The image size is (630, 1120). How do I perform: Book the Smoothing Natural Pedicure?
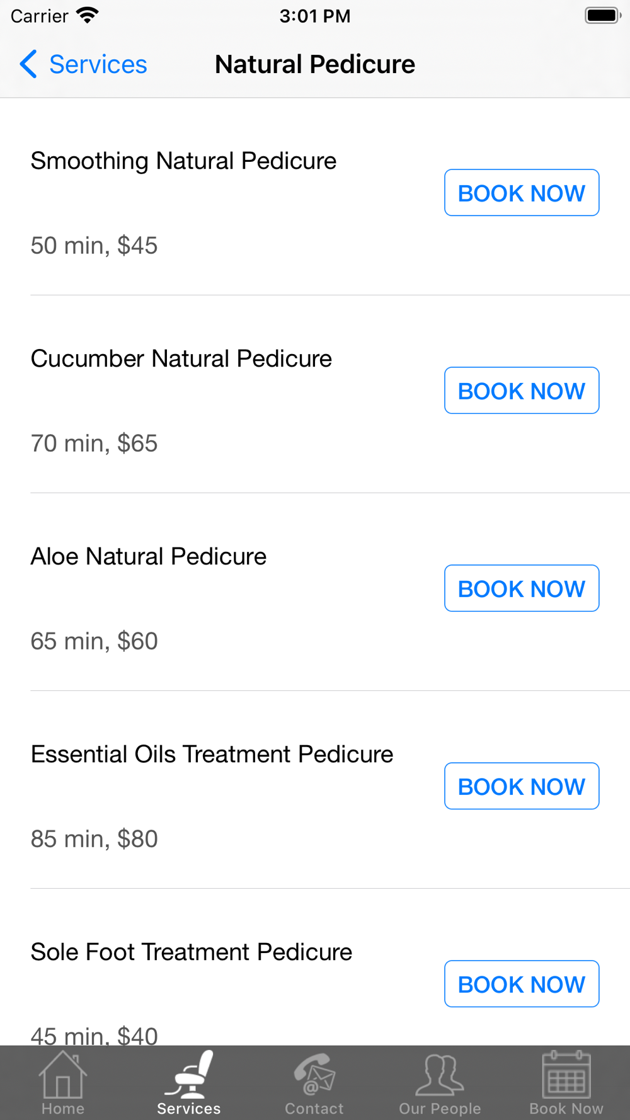[522, 193]
